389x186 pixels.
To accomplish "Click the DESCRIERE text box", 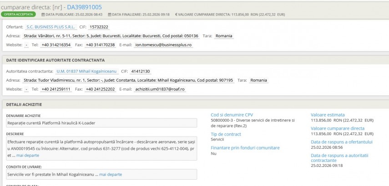I will pos(101,148).
